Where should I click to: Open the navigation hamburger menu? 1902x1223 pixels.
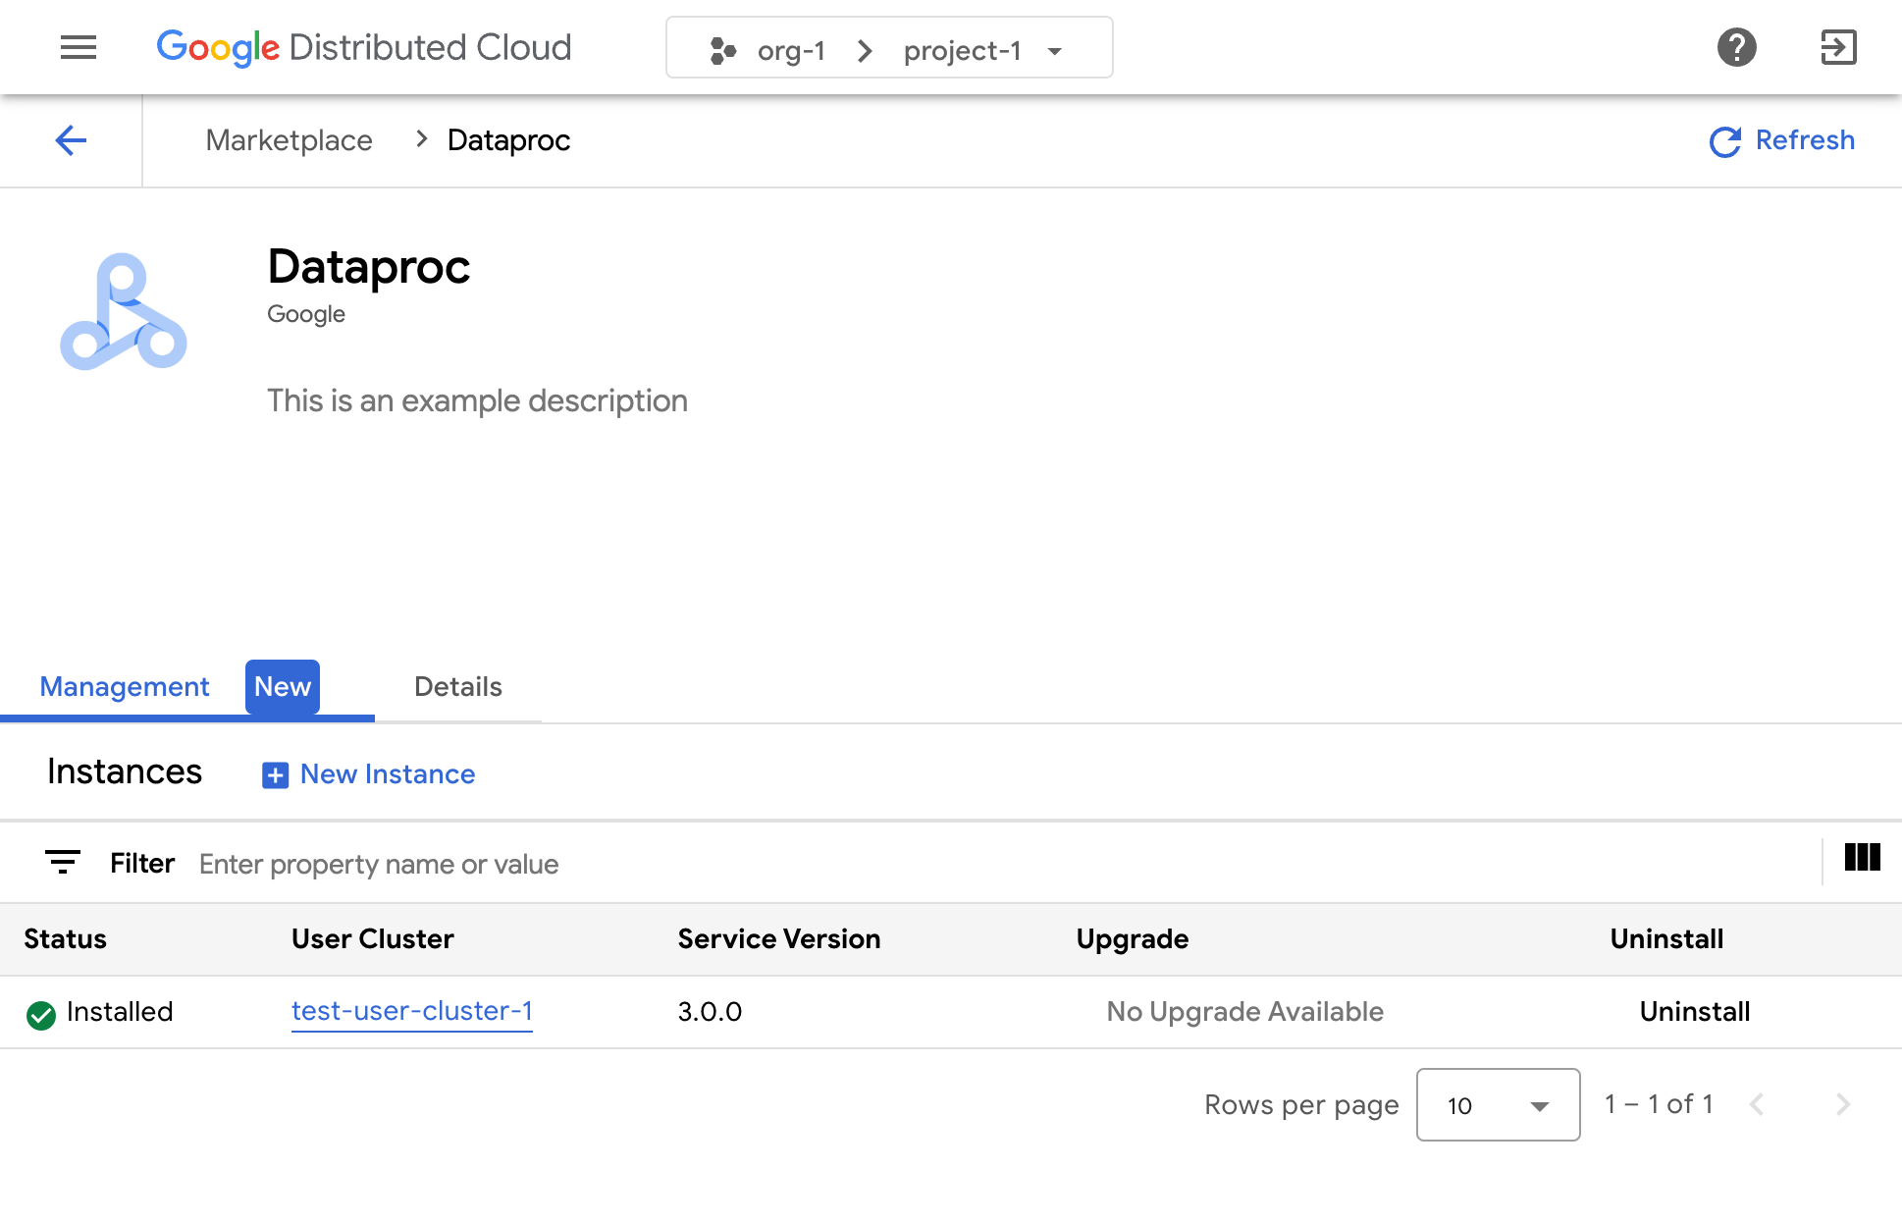[79, 47]
